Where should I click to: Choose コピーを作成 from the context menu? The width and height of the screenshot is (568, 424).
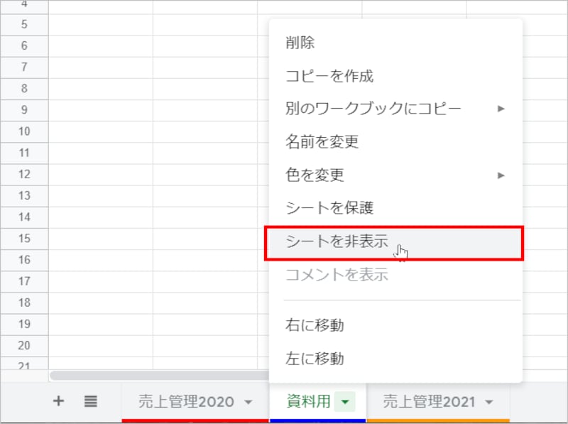[319, 76]
